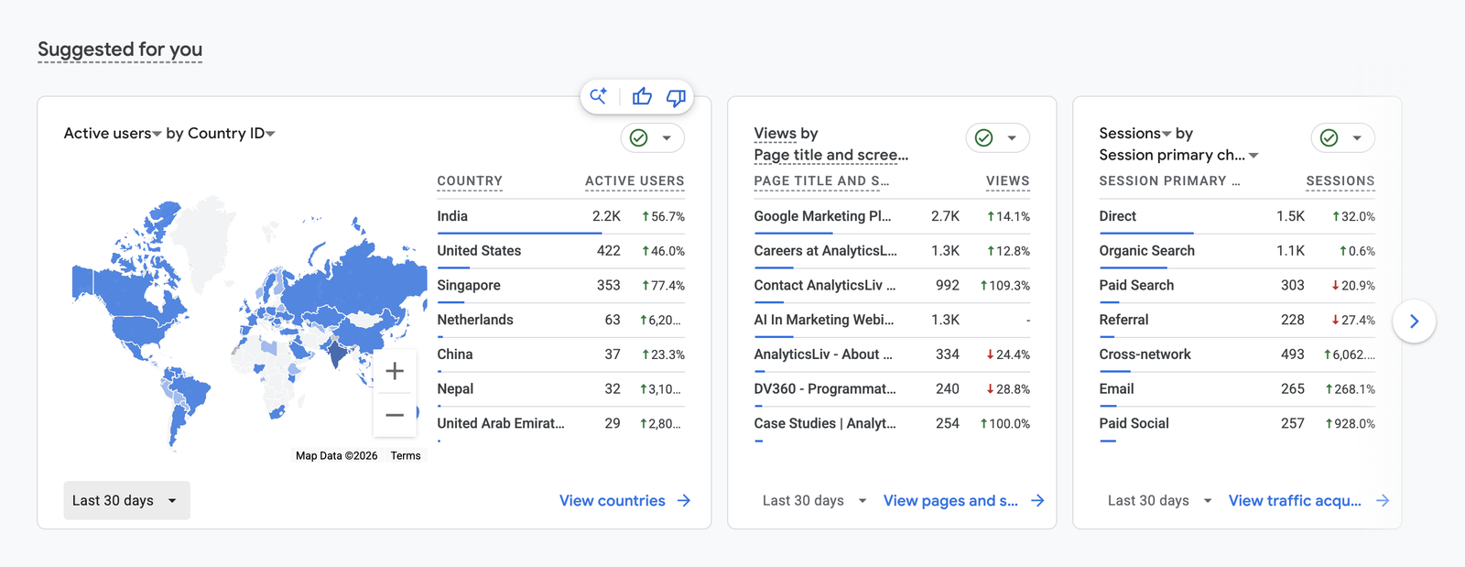1465x567 pixels.
Task: Select the United Arab Emirates row
Action: (560, 423)
